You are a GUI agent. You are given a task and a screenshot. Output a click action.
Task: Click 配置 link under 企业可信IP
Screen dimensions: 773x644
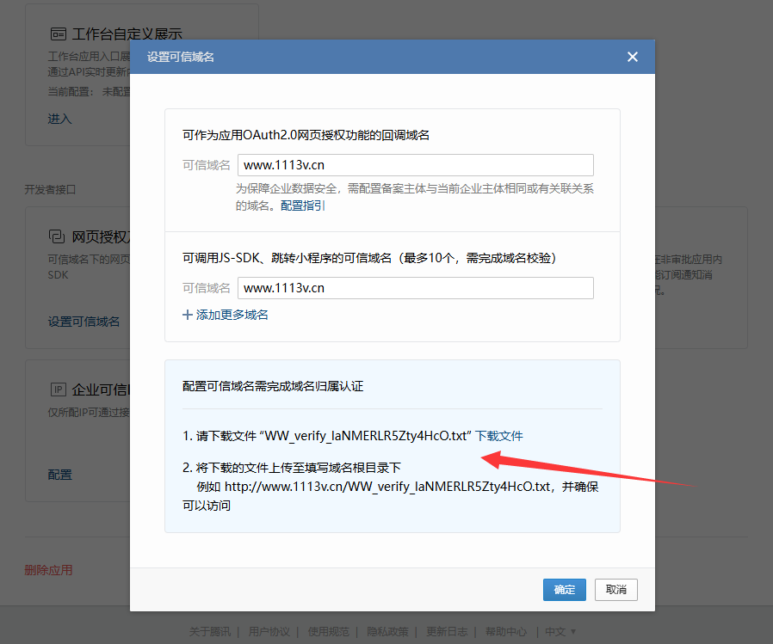point(59,475)
